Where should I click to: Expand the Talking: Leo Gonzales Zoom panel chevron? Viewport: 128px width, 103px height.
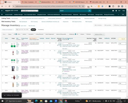(5, 95)
